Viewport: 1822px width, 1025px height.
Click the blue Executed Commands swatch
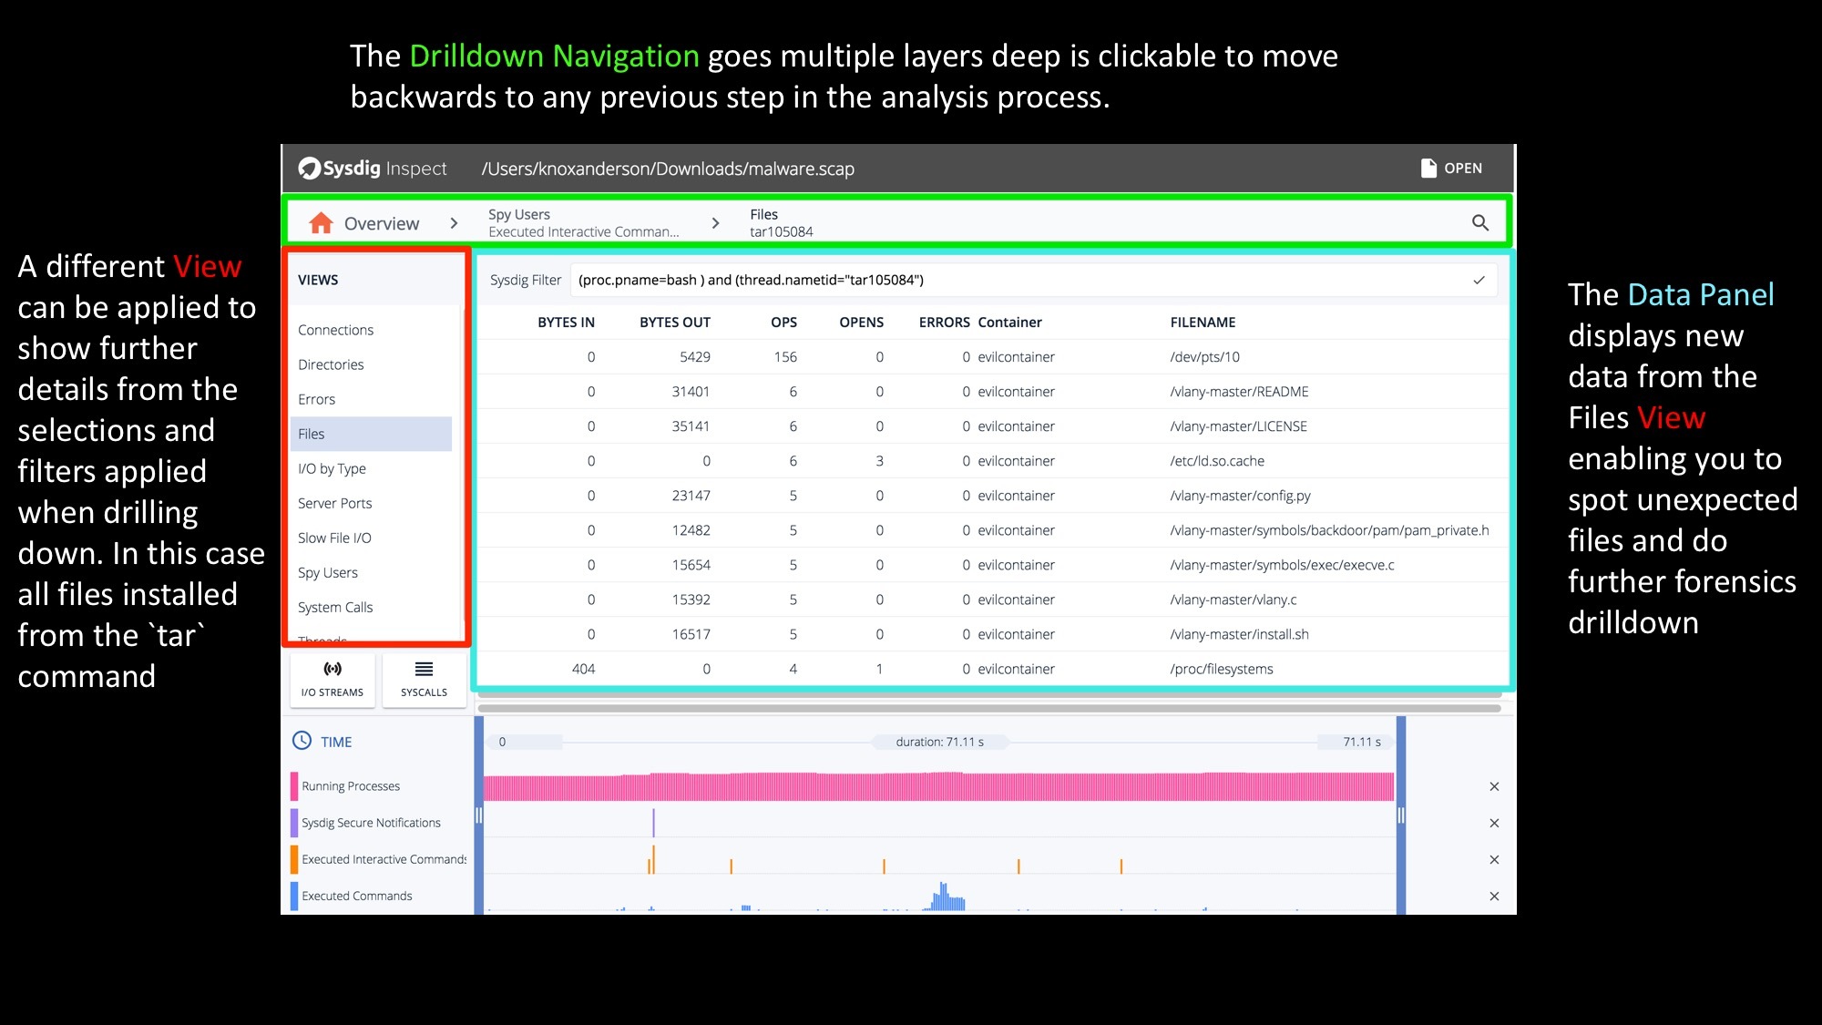click(x=294, y=896)
